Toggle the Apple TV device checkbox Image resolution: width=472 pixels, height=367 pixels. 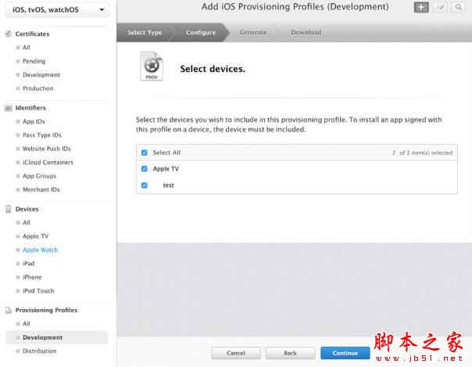[x=145, y=169]
